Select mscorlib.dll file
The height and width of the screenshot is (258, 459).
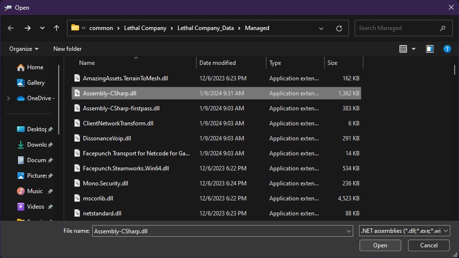pyautogui.click(x=216, y=198)
